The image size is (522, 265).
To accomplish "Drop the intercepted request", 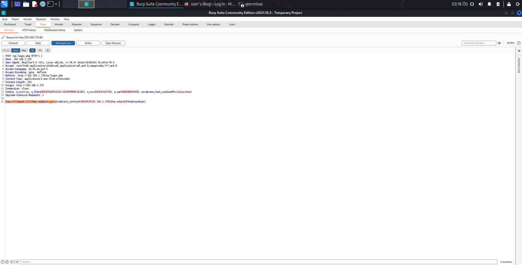I will tap(38, 43).
